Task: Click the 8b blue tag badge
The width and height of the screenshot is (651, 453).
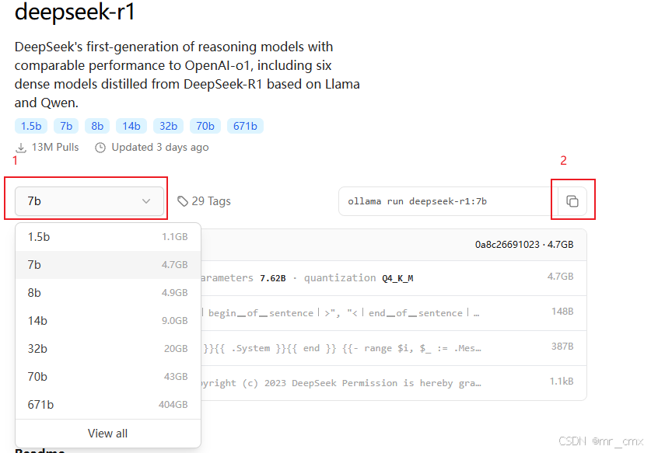Action: [x=97, y=126]
